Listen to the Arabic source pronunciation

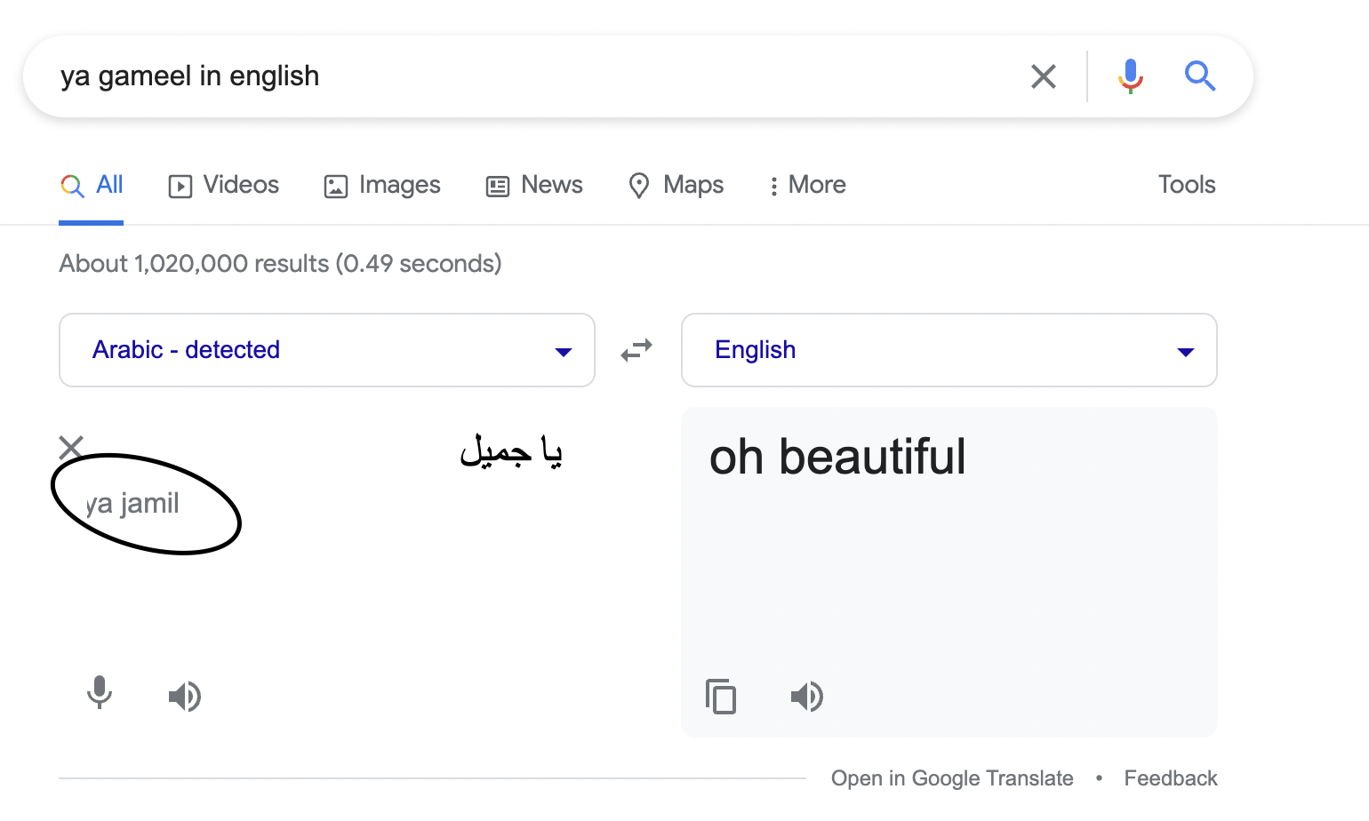tap(185, 697)
